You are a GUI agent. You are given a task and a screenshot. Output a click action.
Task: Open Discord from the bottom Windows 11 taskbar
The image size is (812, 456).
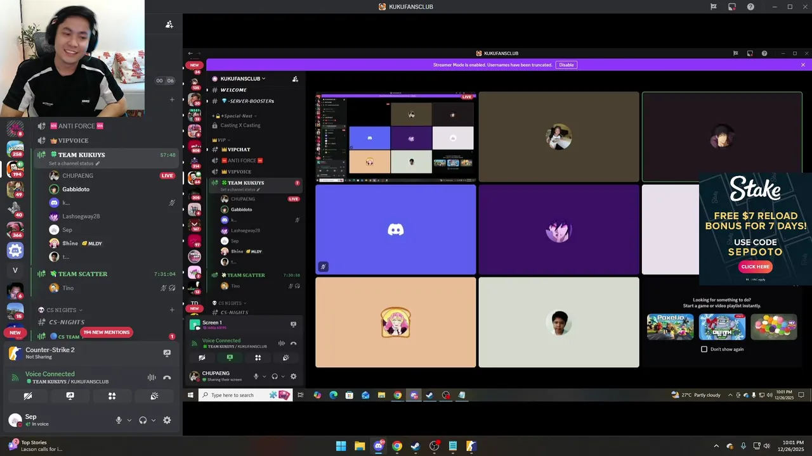[378, 446]
